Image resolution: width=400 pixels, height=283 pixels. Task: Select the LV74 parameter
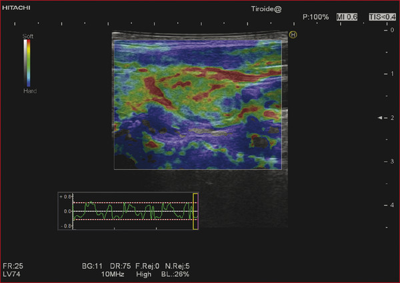(x=12, y=274)
